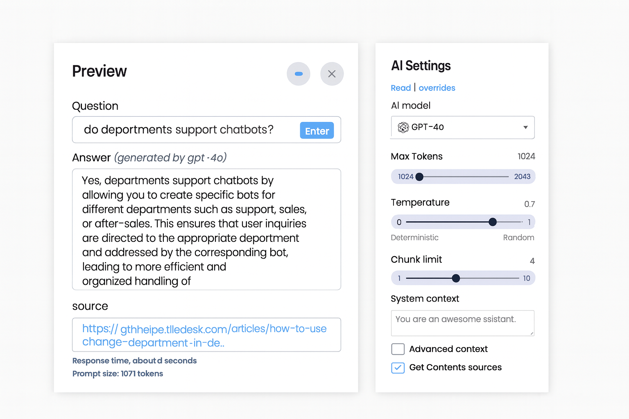Open the overrides link in AI Settings
This screenshot has width=629, height=419.
437,88
